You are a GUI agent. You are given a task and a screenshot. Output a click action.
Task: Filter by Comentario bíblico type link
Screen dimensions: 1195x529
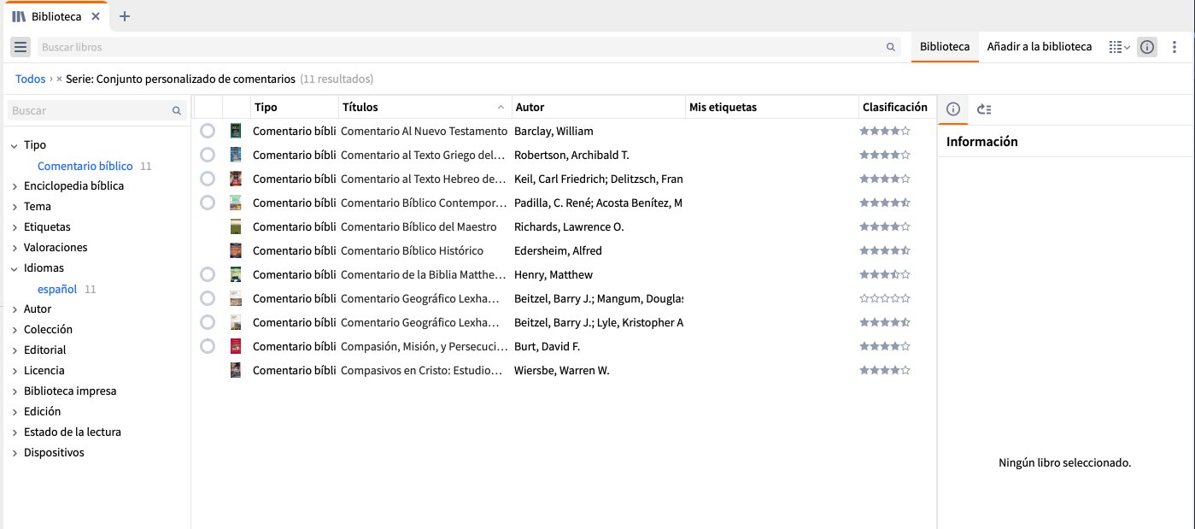click(x=85, y=166)
